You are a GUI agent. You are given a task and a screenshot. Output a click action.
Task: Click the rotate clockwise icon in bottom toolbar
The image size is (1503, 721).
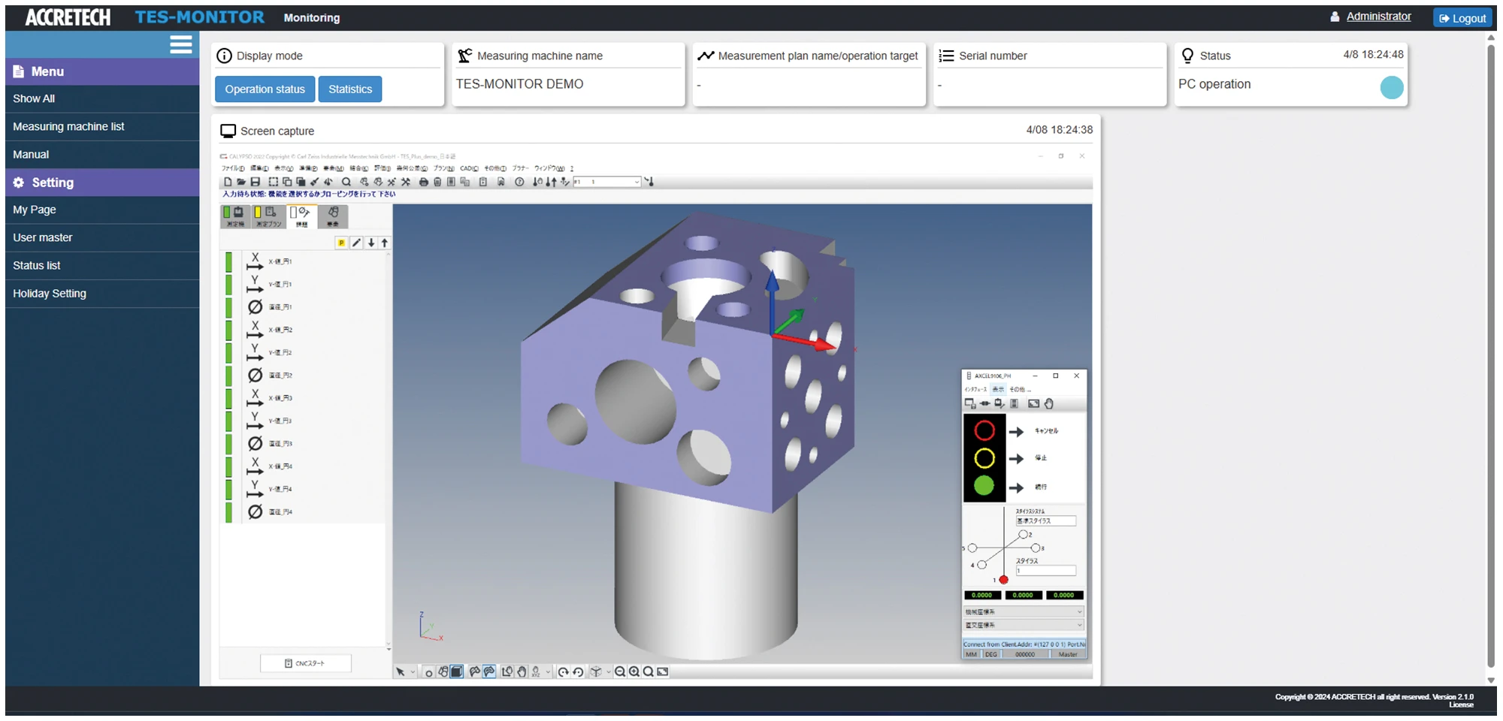tap(564, 671)
